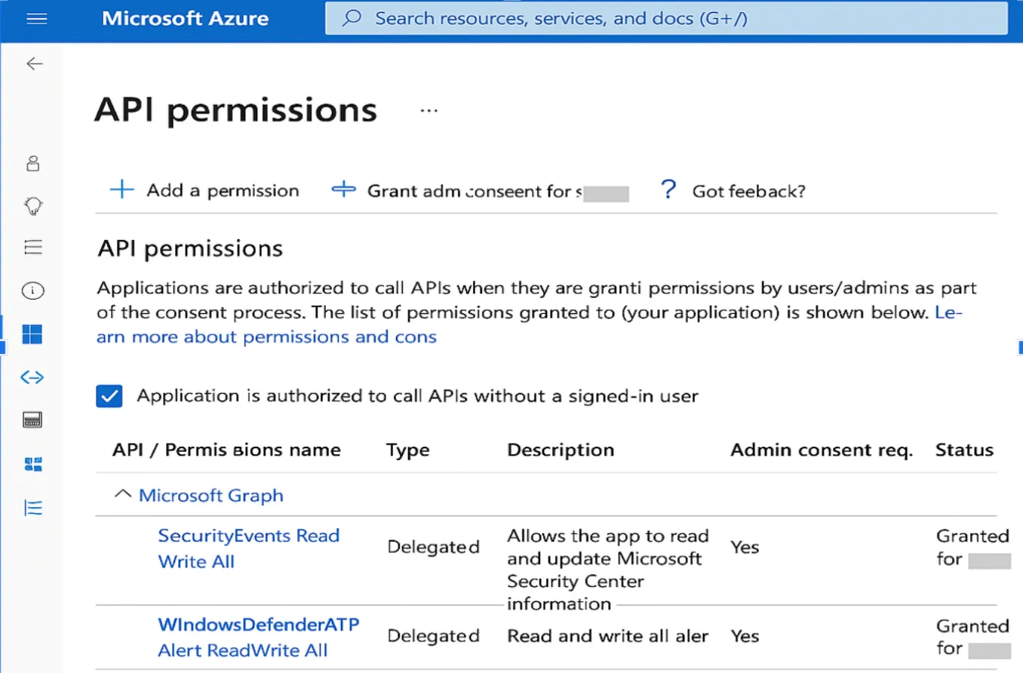
Task: Open the info circle icon in sidebar
Action: coord(32,290)
